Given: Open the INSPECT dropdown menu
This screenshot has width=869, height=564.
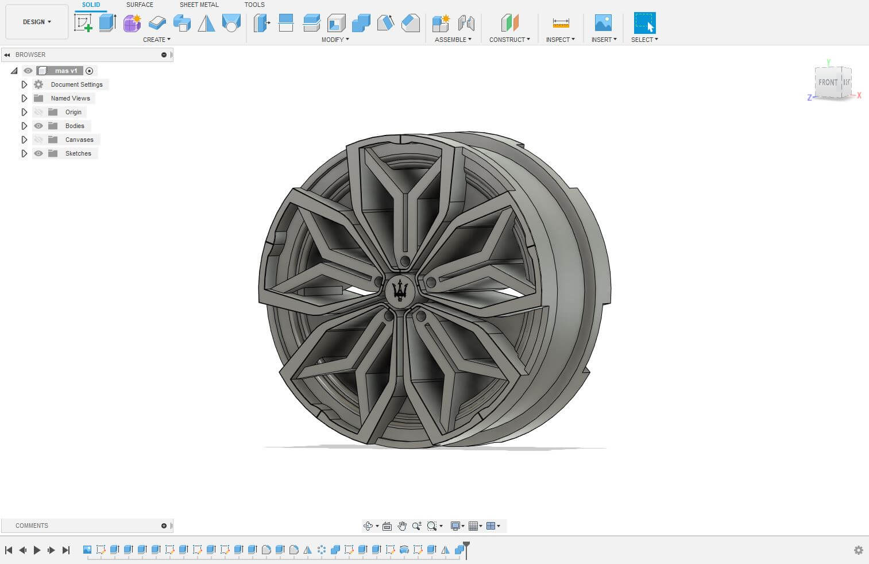Looking at the screenshot, I should (561, 40).
